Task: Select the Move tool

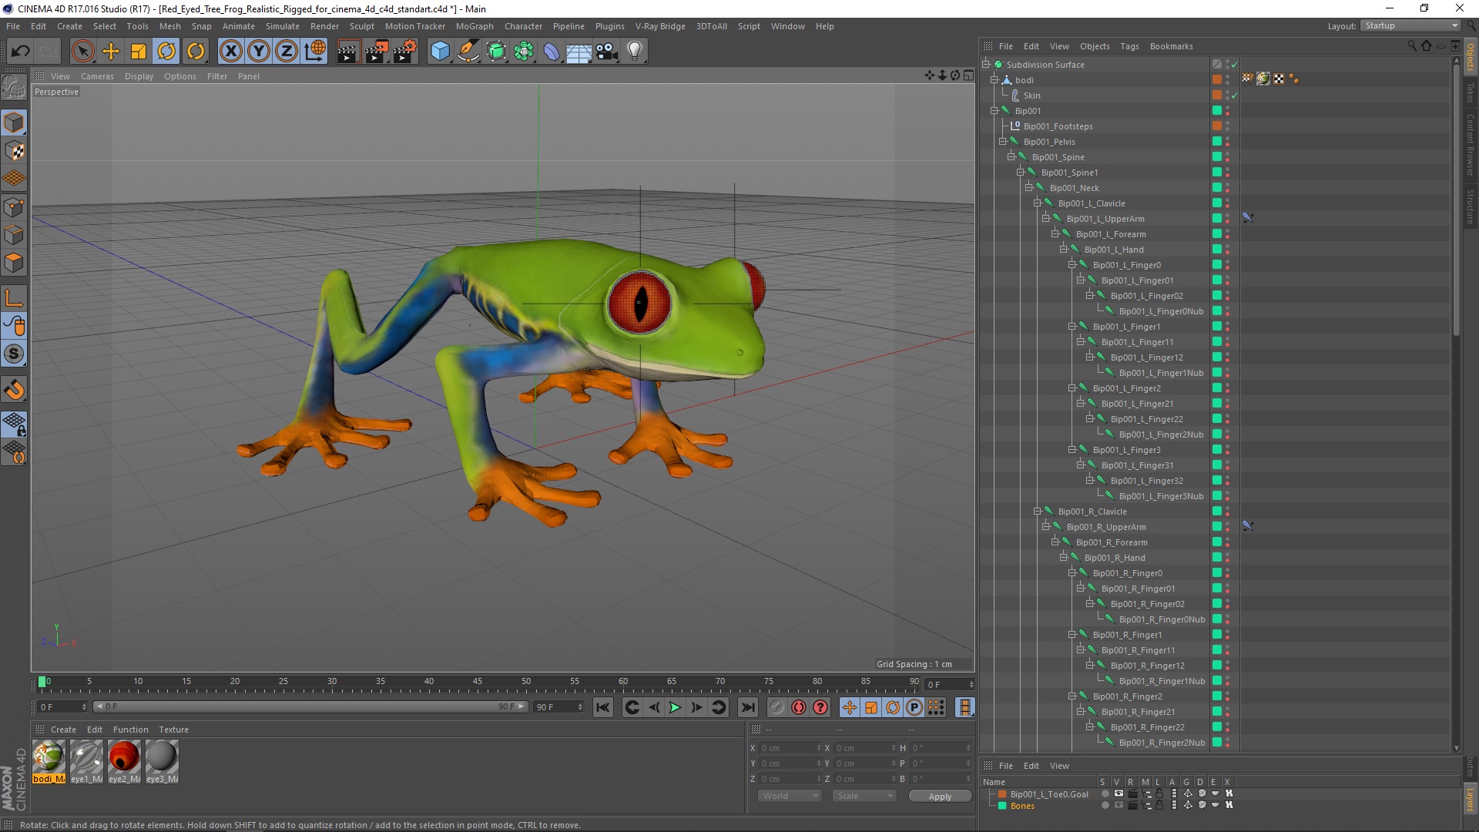Action: coord(111,52)
